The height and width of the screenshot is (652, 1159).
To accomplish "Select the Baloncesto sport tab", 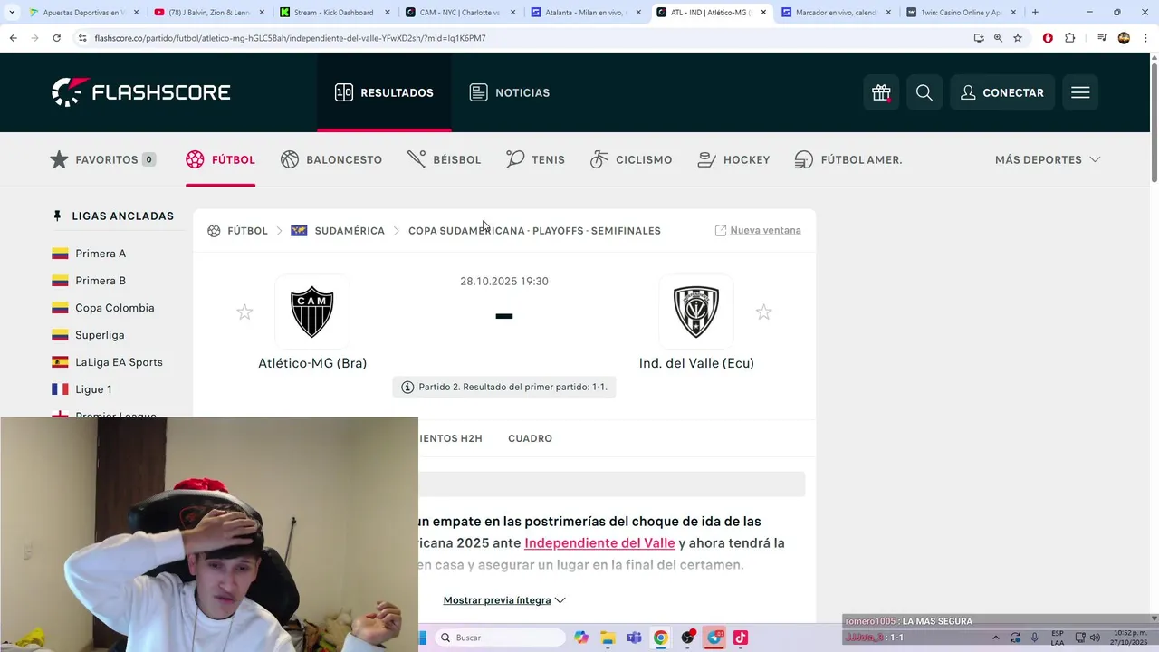I will 331,159.
